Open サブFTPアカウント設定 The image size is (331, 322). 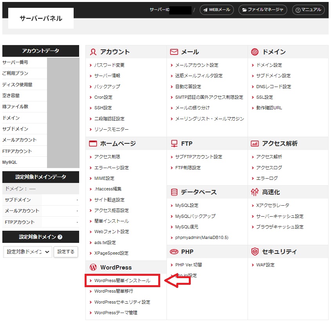pyautogui.click(x=199, y=157)
